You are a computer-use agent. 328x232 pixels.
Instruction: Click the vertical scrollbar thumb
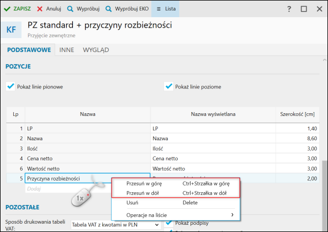[325, 196]
